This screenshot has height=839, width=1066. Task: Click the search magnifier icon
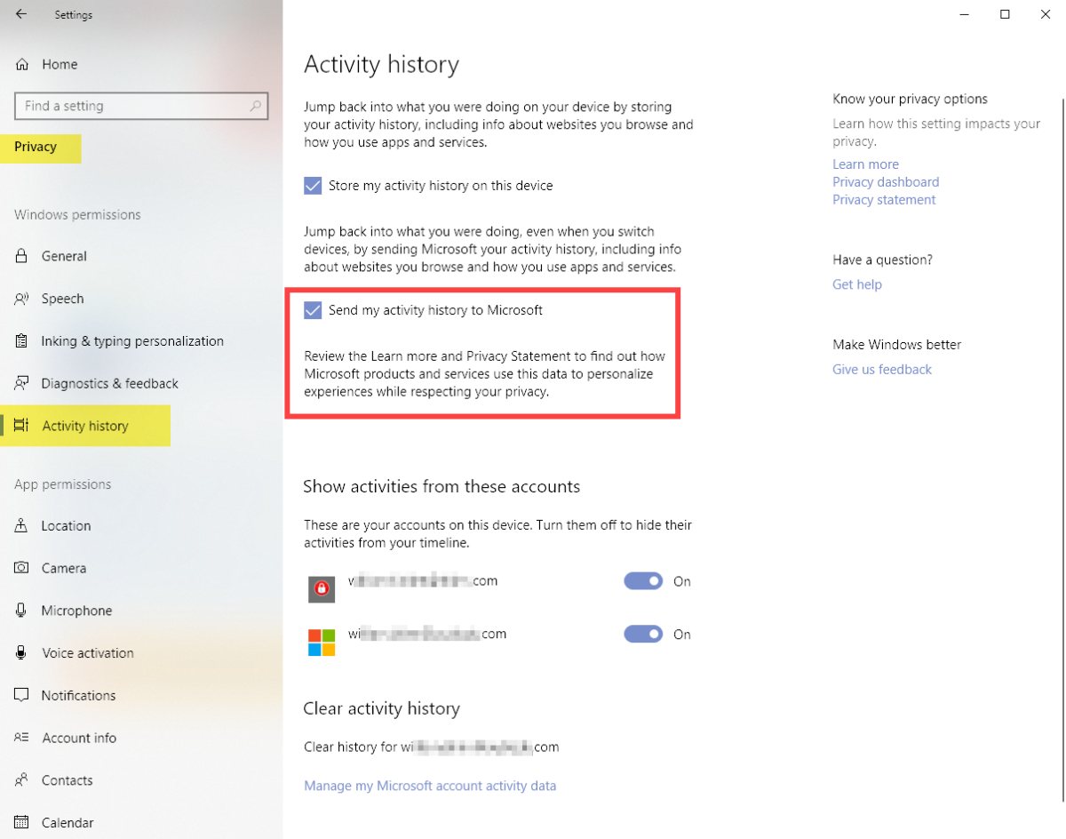tap(256, 106)
